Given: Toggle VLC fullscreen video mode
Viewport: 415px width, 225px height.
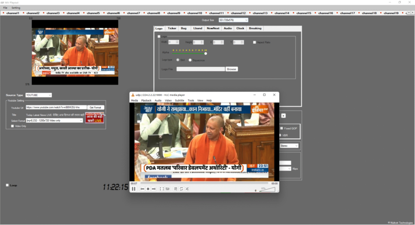Looking at the screenshot, I should tap(162, 189).
